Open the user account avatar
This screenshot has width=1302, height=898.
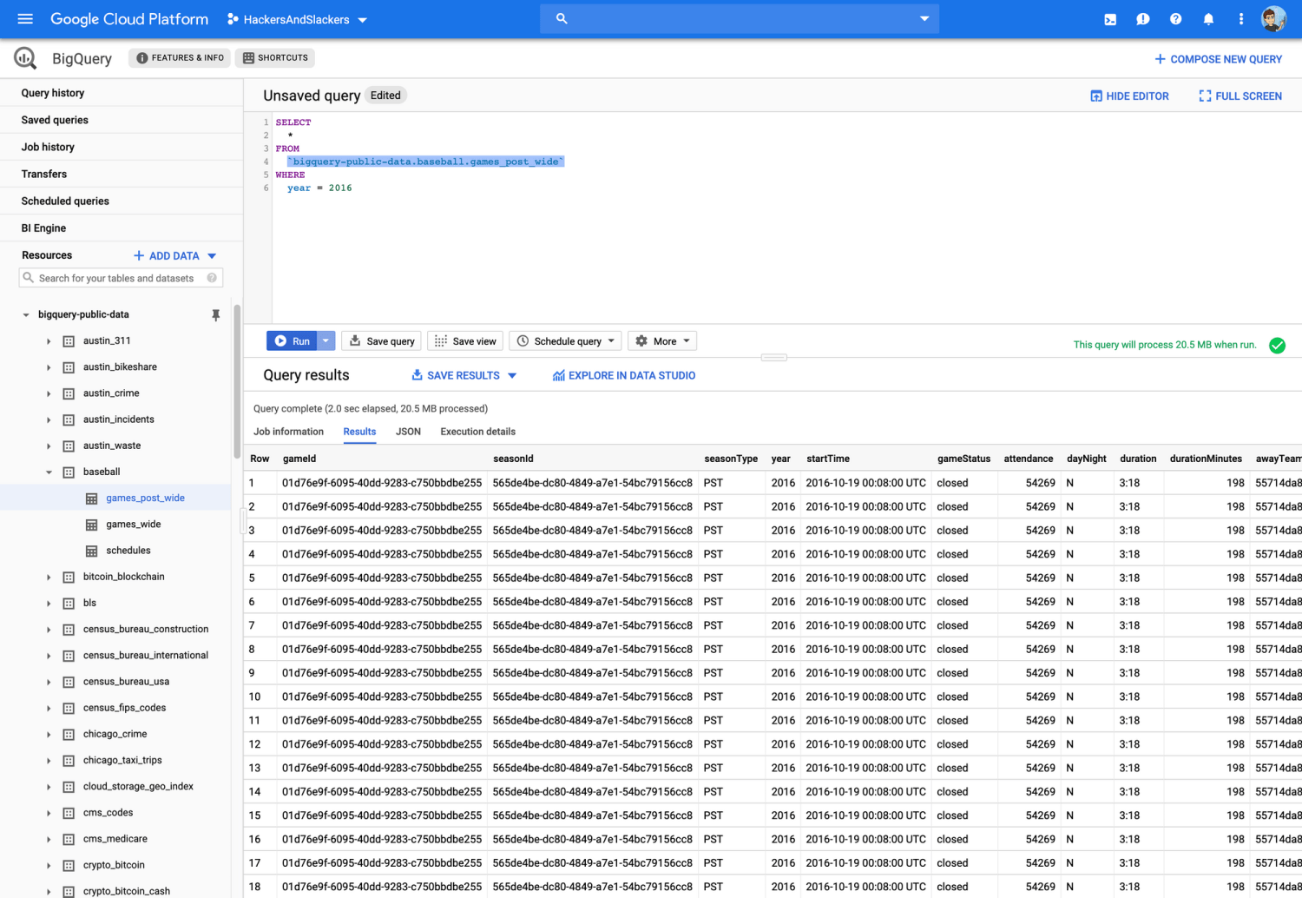(x=1273, y=19)
